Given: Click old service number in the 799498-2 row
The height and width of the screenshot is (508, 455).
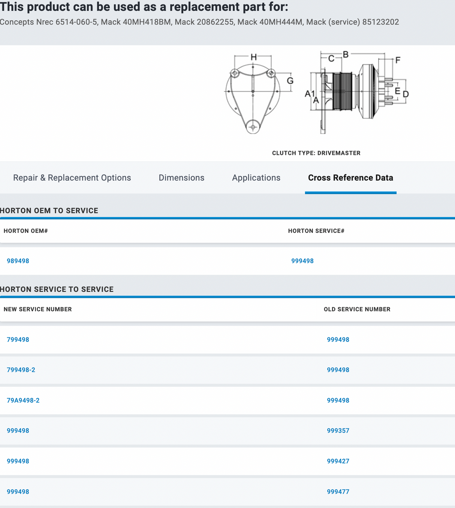Looking at the screenshot, I should click(338, 370).
